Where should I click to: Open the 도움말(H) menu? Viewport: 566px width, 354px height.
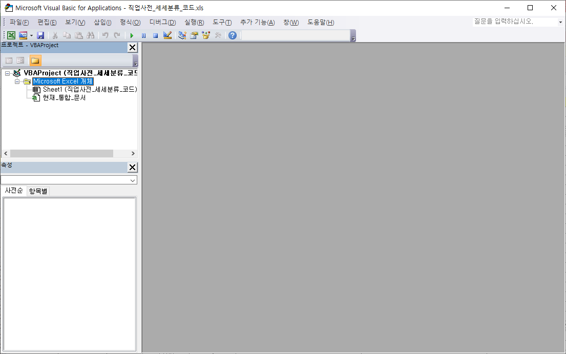point(321,23)
